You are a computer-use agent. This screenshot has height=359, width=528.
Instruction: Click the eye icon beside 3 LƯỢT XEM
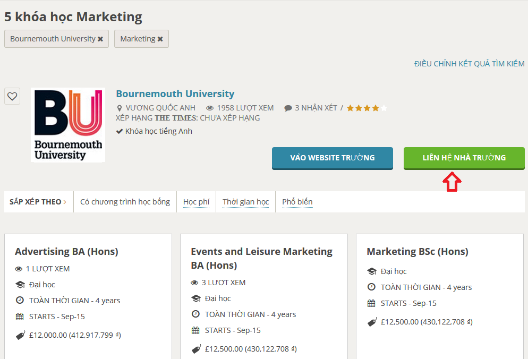[x=194, y=283]
